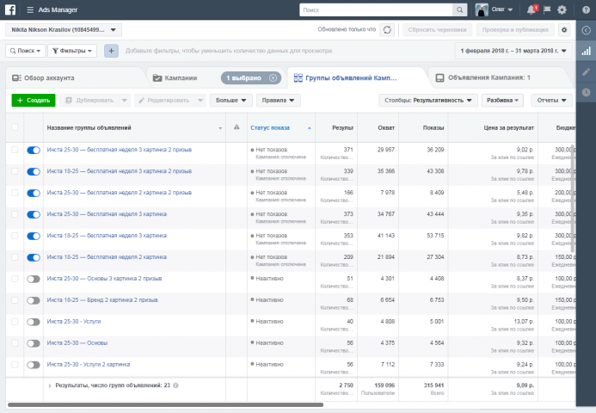Toggle off Инста 25-30 бесплатная неделя 3 картинка 2 призыв
Image resolution: width=596 pixels, height=413 pixels.
34,151
